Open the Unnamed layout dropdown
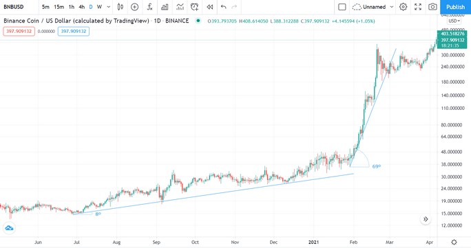Viewport: 471px width, 248px height. (x=373, y=7)
